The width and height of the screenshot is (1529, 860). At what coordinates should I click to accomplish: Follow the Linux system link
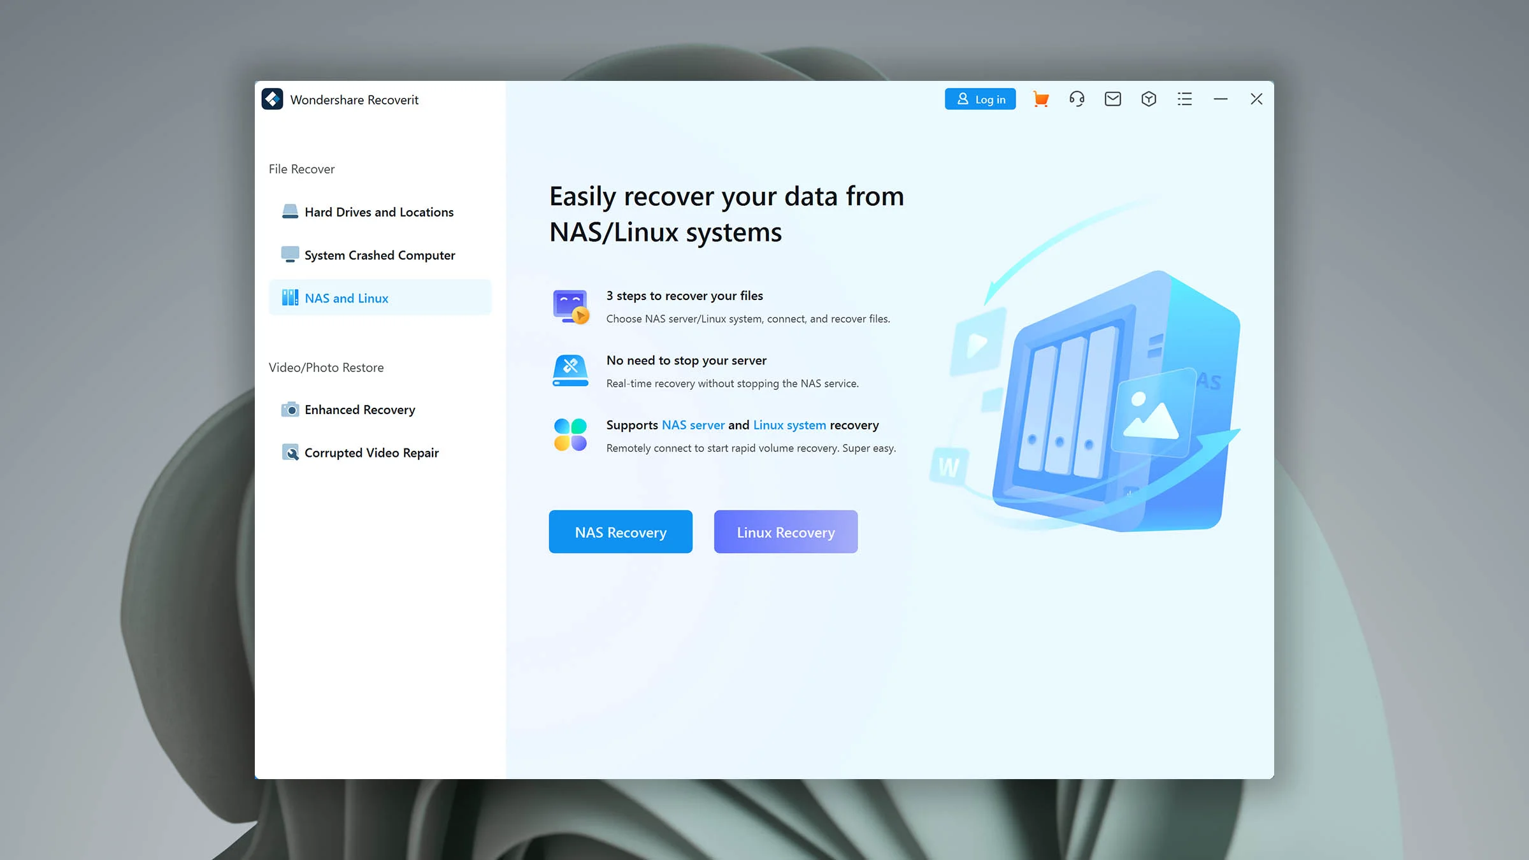(x=789, y=425)
